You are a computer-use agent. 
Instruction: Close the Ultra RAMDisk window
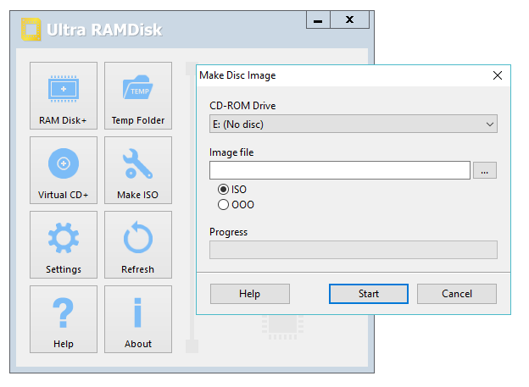click(x=350, y=19)
